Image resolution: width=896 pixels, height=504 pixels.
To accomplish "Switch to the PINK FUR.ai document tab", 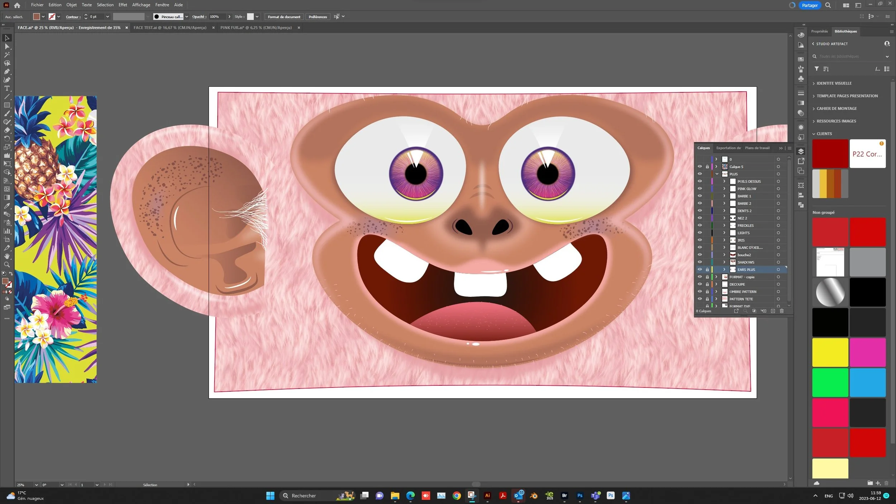I will pyautogui.click(x=256, y=28).
